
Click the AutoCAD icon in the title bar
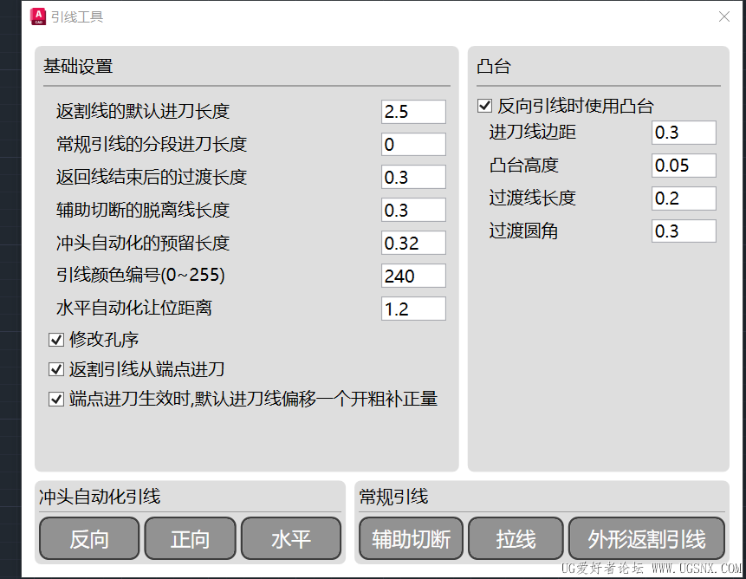coord(38,16)
